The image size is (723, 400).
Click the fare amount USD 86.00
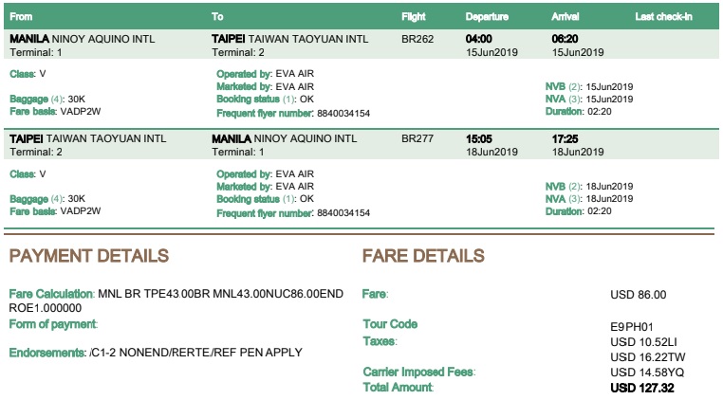pyautogui.click(x=639, y=295)
